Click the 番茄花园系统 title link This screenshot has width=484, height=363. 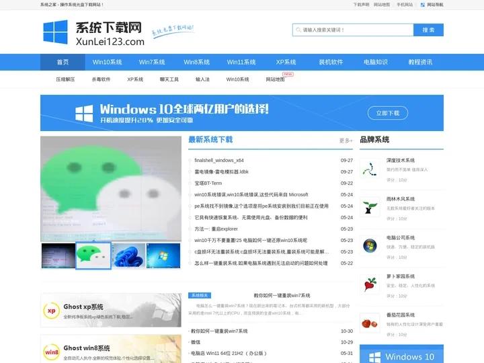401,315
